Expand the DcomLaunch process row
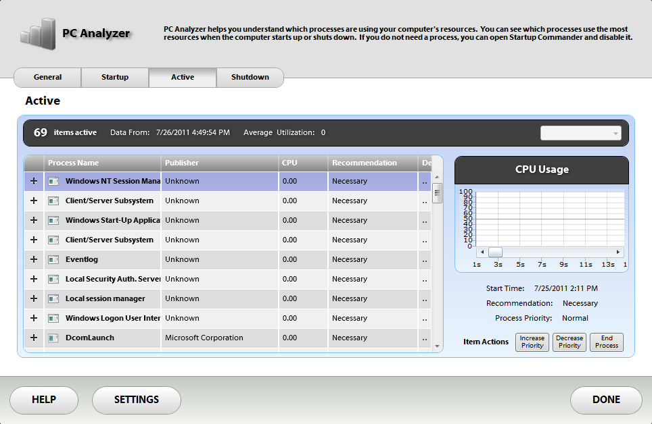The image size is (652, 424). click(34, 338)
